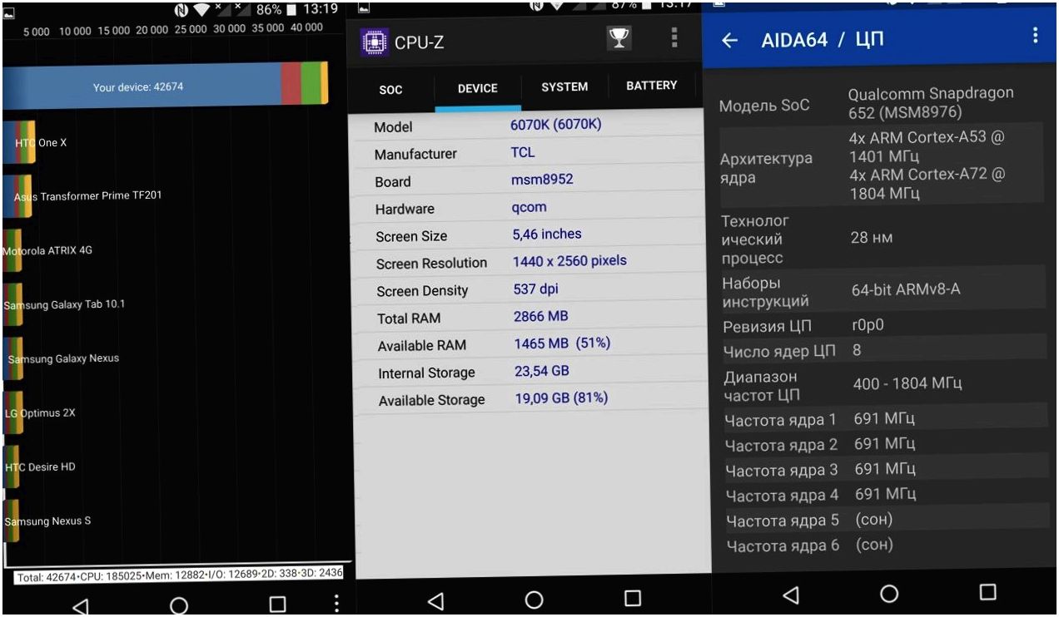Tap Internal Storage value 23,54 GB

(x=542, y=372)
